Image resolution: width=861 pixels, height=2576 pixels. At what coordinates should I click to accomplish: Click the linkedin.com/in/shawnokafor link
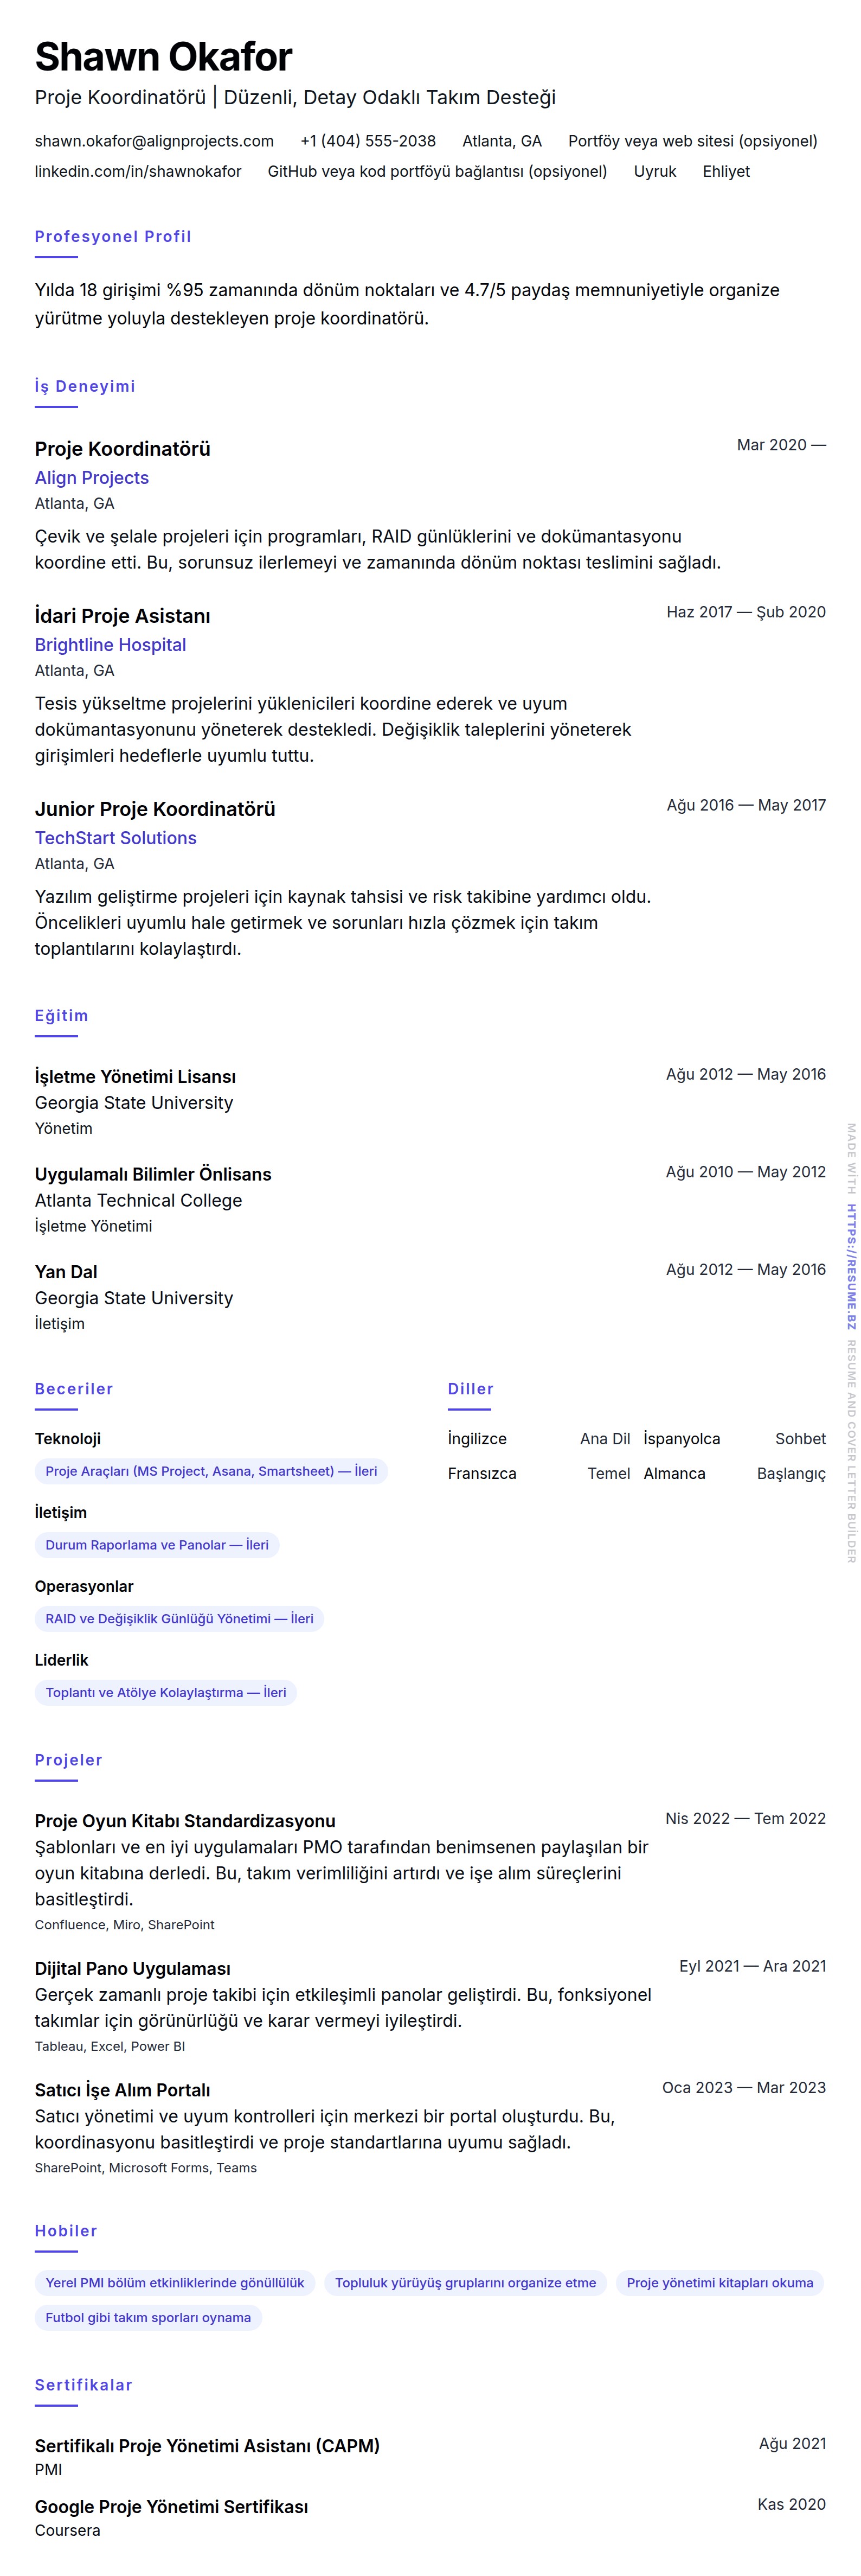tap(138, 171)
